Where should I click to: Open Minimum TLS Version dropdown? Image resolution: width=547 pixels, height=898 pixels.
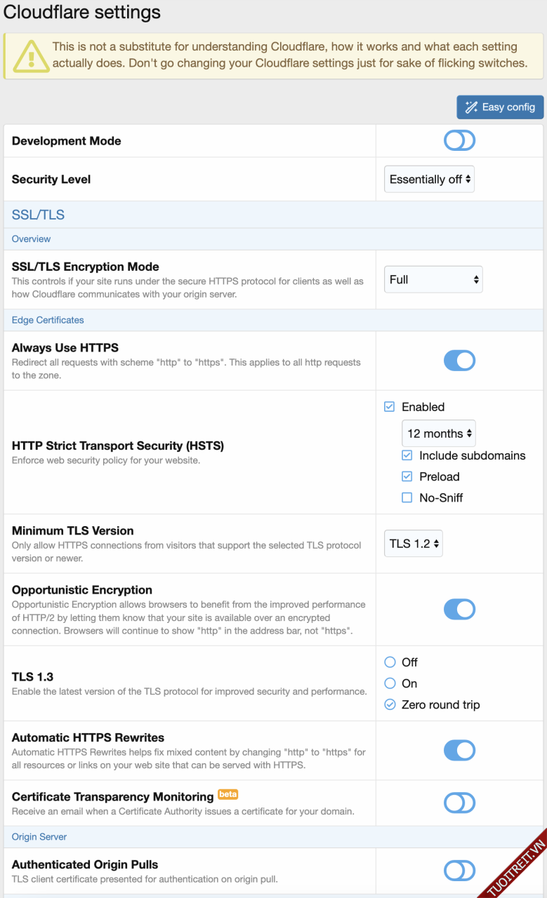[x=414, y=544]
